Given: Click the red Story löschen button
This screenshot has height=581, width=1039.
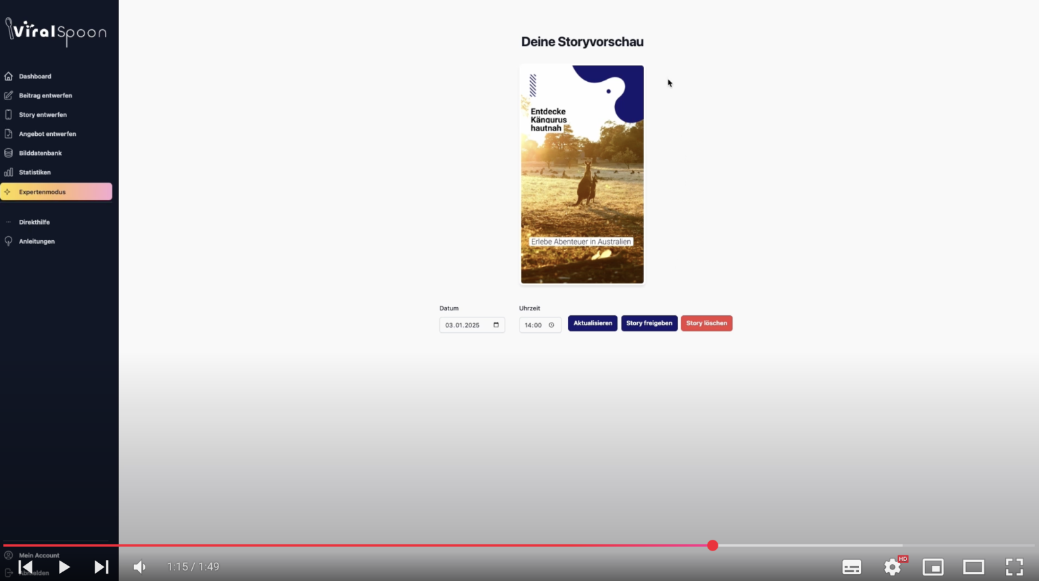Looking at the screenshot, I should 706,323.
